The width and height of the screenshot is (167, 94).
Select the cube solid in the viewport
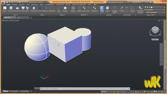click(65, 44)
